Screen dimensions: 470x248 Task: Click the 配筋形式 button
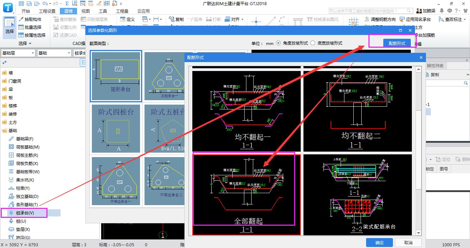[397, 43]
